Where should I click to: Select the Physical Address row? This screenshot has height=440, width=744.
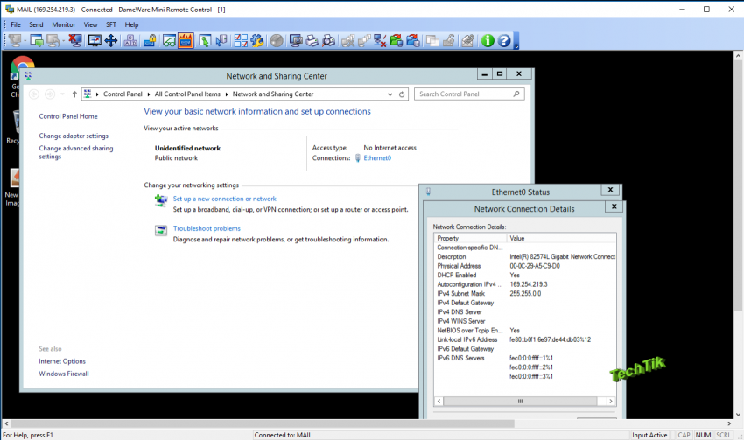click(x=525, y=266)
